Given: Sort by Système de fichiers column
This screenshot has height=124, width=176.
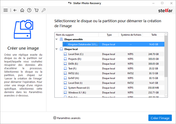Looking at the screenshot, I should pyautogui.click(x=131, y=35).
